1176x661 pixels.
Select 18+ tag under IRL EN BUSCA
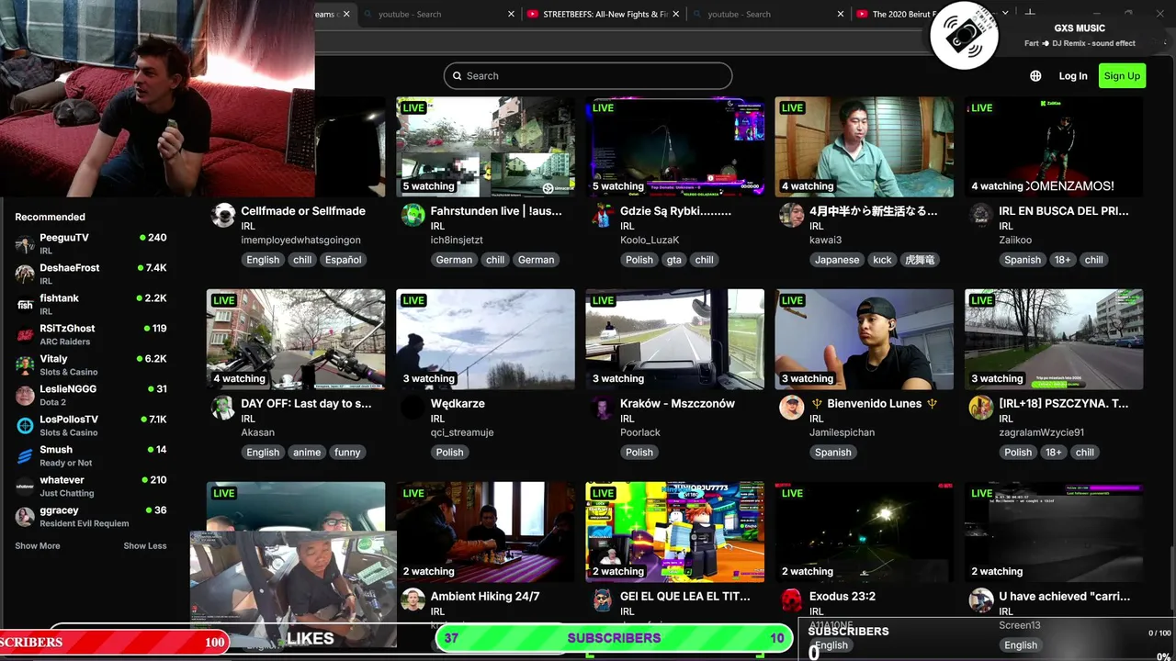click(1063, 260)
